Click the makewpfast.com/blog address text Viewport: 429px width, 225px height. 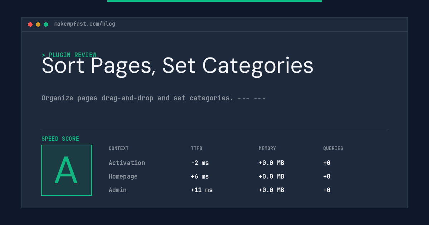pyautogui.click(x=85, y=24)
